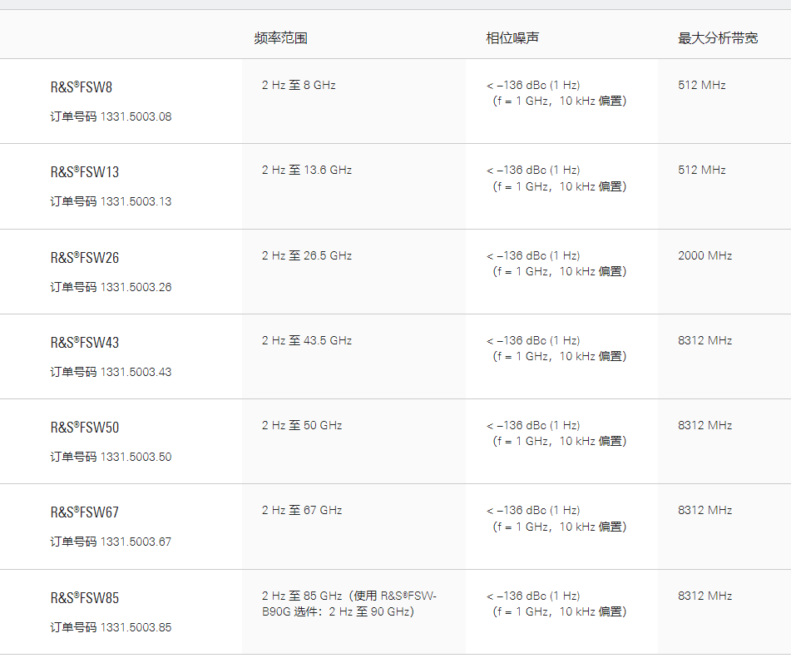This screenshot has height=663, width=791.
Task: Open the R&S FSW85 product entry
Action: (x=85, y=598)
